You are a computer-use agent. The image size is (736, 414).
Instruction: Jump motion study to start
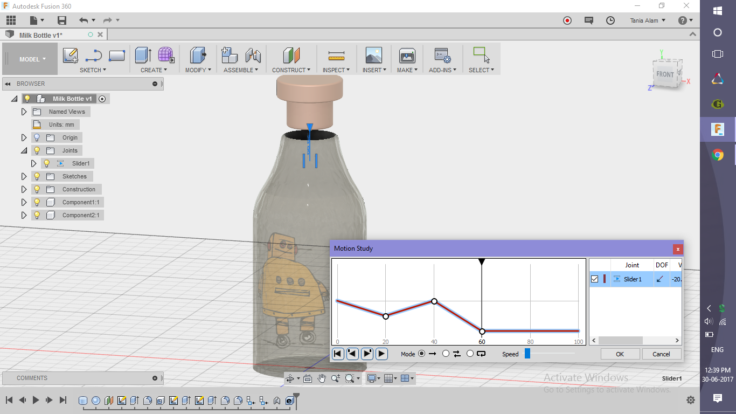tap(338, 354)
